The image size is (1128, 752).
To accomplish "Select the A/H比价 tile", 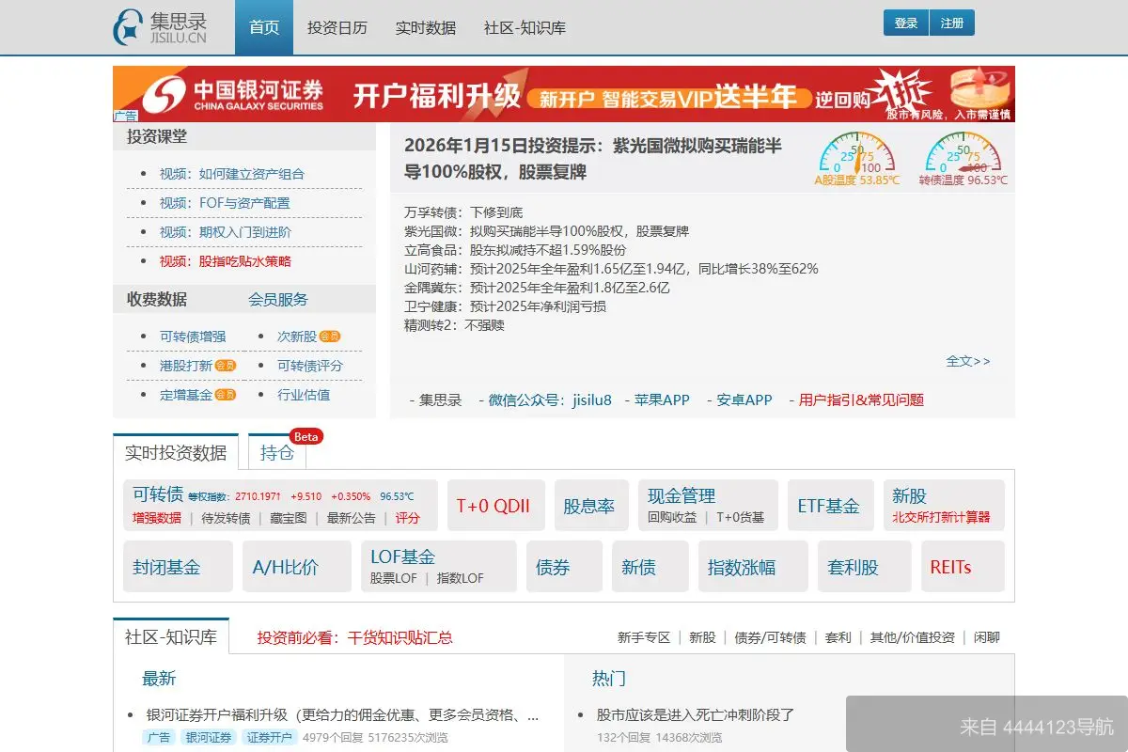I will (x=286, y=566).
